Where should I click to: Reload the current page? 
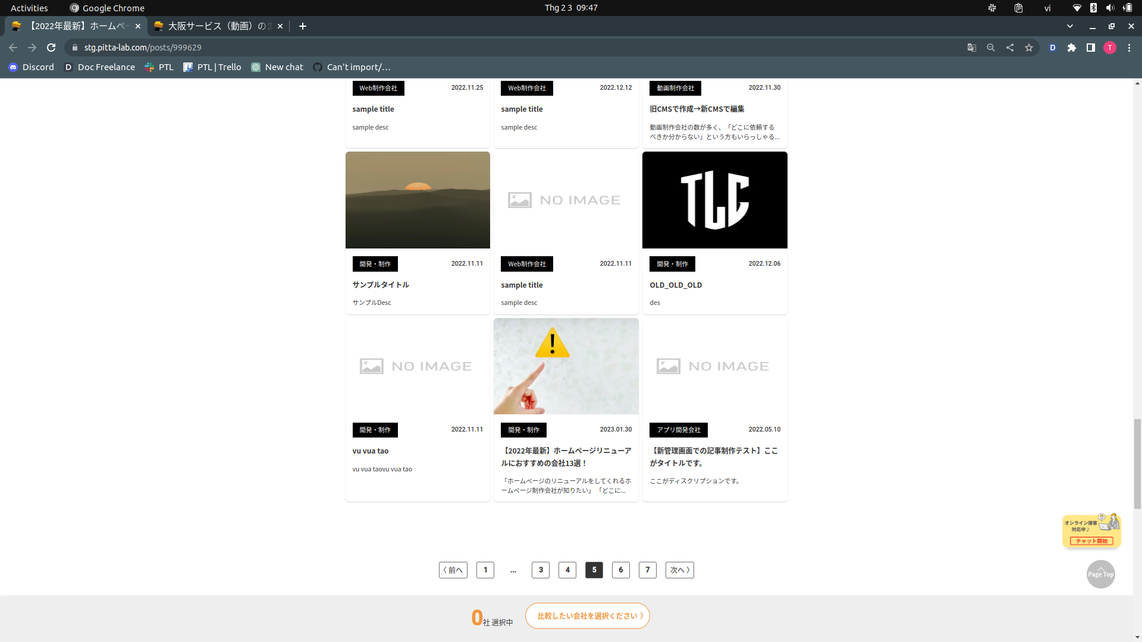pos(51,48)
